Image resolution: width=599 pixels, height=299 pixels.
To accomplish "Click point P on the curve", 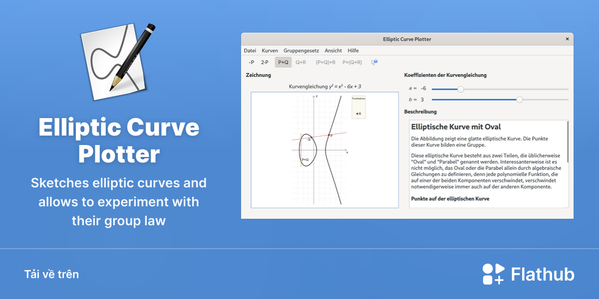I will click(329, 135).
